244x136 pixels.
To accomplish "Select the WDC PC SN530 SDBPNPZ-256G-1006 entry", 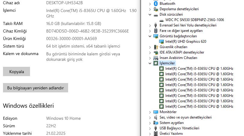I will pyautogui.click(x=194, y=20).
